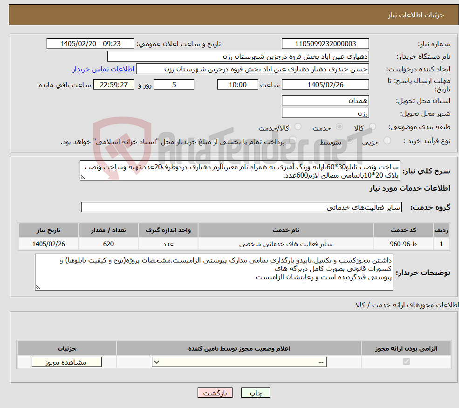Click the need date cell 1405/02/26
Screen dimensions: 459x408
[48, 244]
